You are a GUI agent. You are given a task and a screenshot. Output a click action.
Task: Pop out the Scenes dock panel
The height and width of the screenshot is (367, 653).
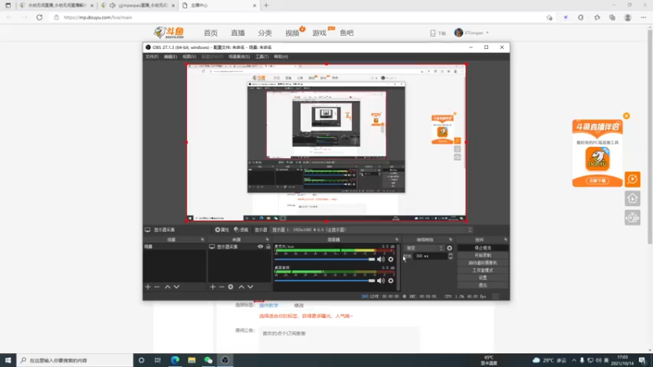tap(202, 240)
